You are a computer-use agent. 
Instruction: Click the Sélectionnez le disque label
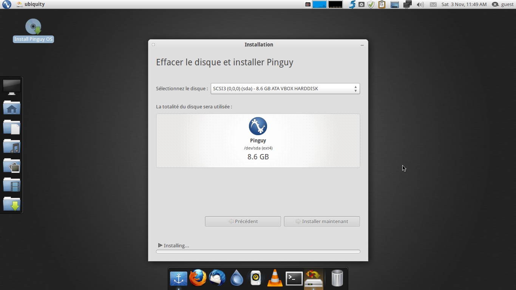coord(182,88)
